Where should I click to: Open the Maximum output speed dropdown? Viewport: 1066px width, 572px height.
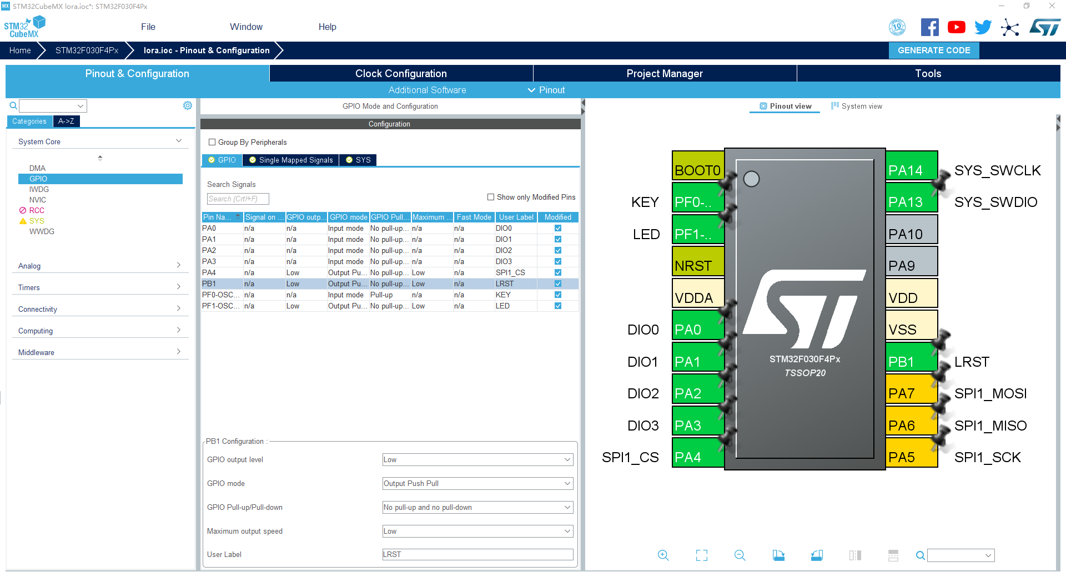477,531
